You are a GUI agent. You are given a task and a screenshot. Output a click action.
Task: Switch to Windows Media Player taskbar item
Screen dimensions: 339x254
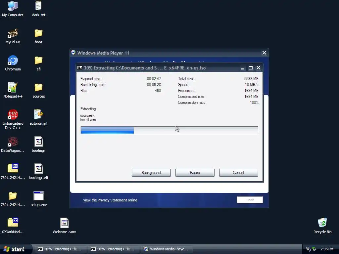166,249
